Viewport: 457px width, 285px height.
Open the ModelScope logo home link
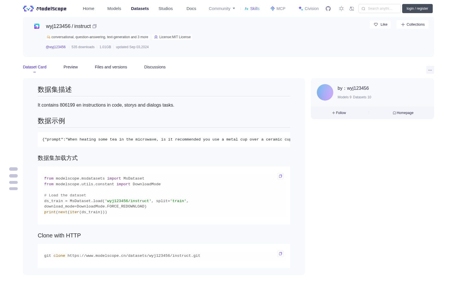45,9
